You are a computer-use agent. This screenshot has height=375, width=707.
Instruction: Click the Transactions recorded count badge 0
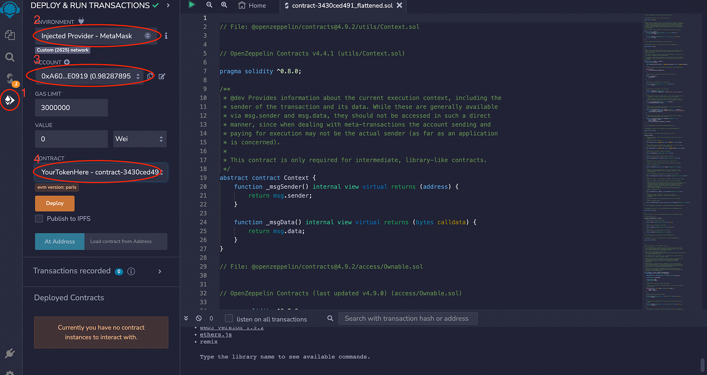click(119, 272)
